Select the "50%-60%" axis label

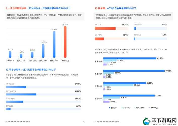21,61
